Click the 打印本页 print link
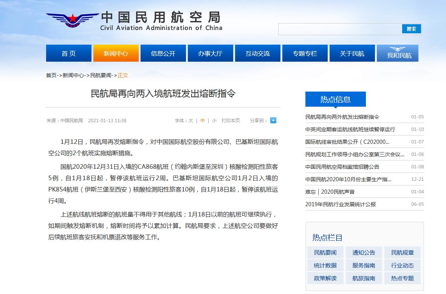The width and height of the screenshot is (446, 294). [x=231, y=121]
